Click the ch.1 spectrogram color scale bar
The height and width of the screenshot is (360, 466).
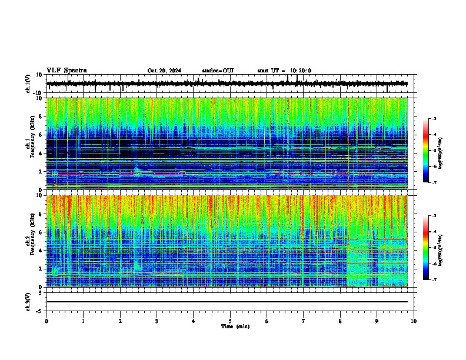click(425, 151)
